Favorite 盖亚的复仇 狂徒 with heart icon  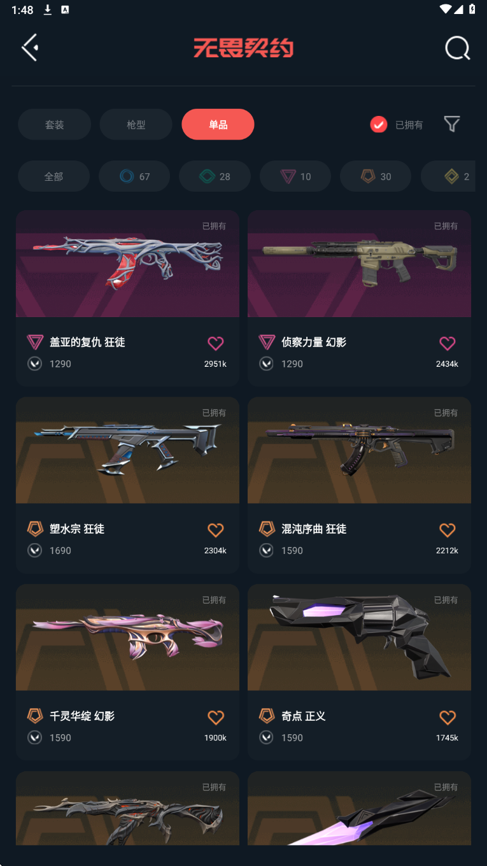[x=216, y=343]
